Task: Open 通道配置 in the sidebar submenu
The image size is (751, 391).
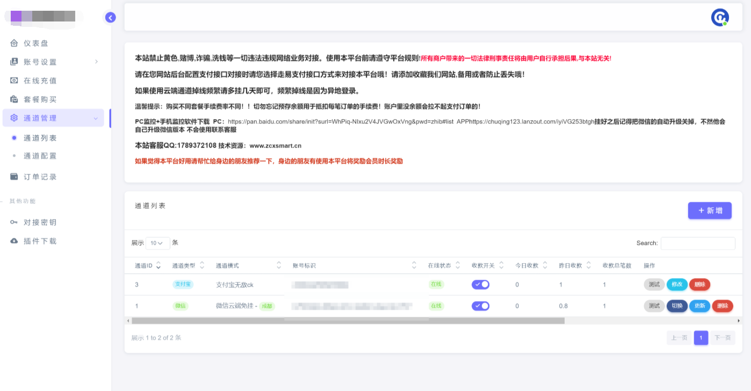Action: point(40,156)
